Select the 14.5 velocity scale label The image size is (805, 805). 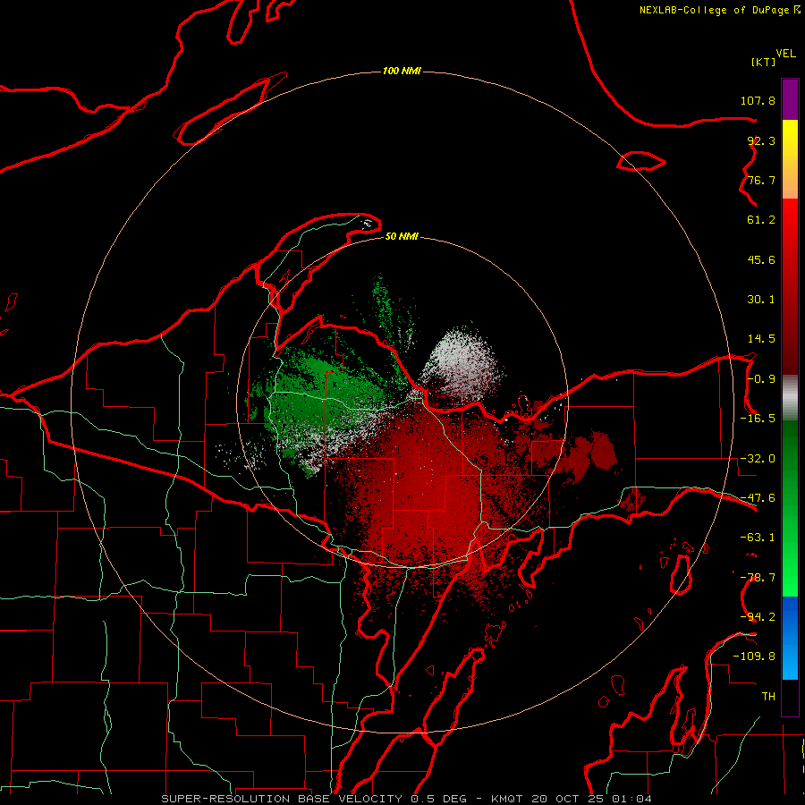(x=761, y=339)
